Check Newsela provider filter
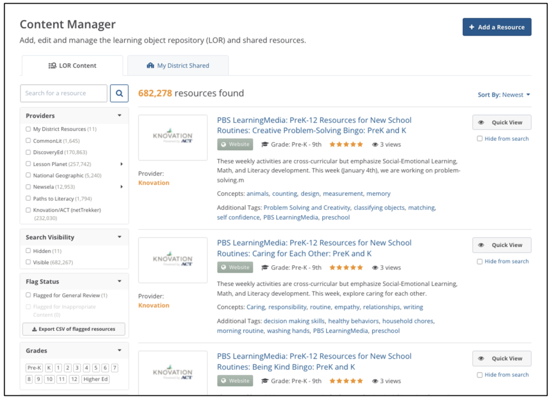Viewport: 551px width, 399px height. tap(28, 187)
